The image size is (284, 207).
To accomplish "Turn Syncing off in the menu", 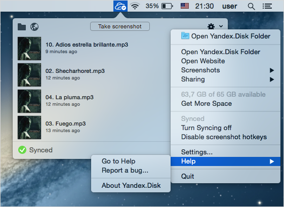I will click(207, 128).
